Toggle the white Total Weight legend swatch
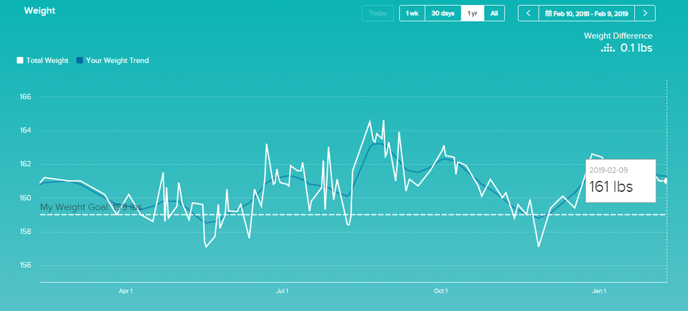This screenshot has height=311, width=688. pyautogui.click(x=20, y=61)
